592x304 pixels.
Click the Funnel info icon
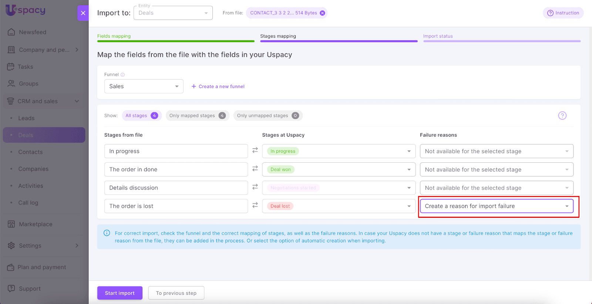[x=123, y=75]
